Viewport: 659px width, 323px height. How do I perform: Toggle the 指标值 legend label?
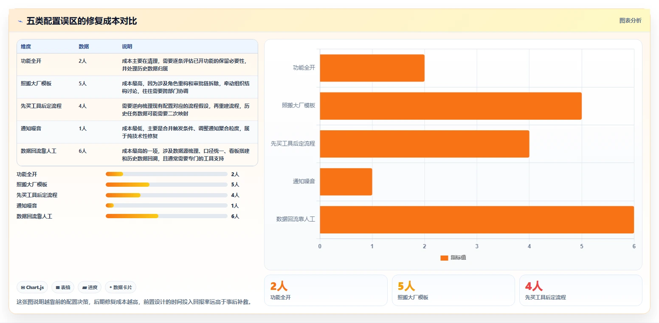pos(458,258)
